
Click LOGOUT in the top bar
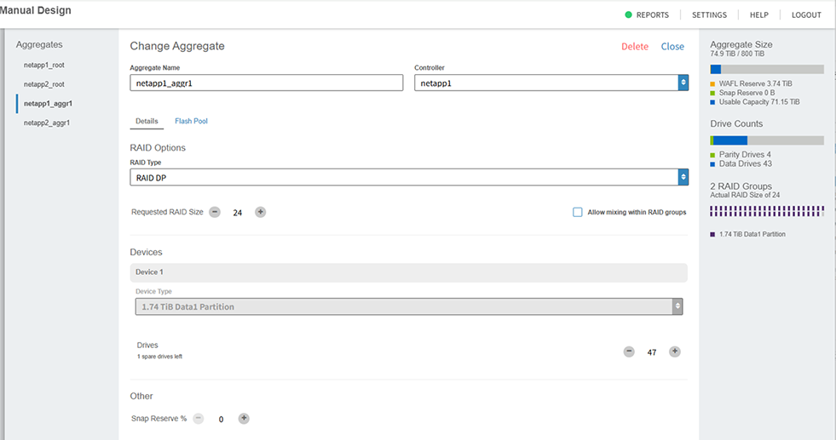(806, 15)
